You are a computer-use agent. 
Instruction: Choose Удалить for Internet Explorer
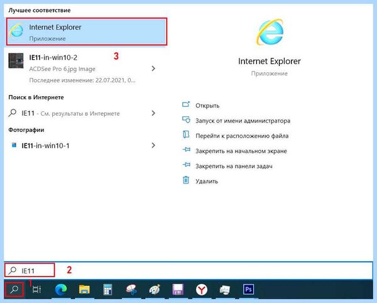(207, 181)
